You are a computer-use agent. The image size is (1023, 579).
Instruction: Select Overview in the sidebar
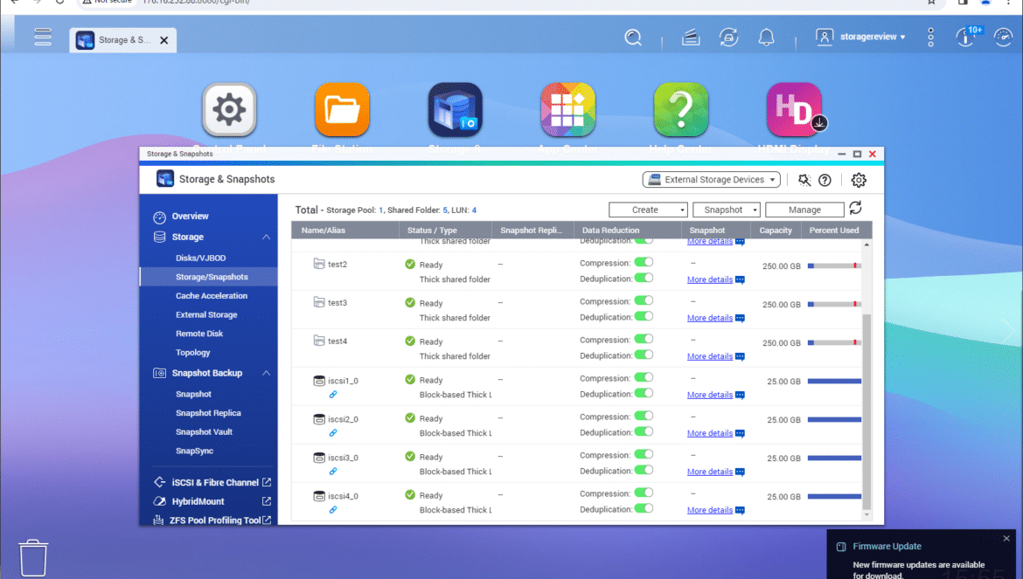pyautogui.click(x=190, y=217)
